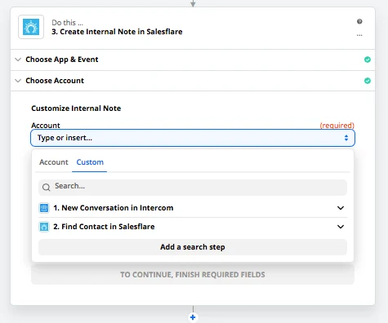Click the Salesflare app icon in step header
This screenshot has height=323, width=388.
coord(31,27)
